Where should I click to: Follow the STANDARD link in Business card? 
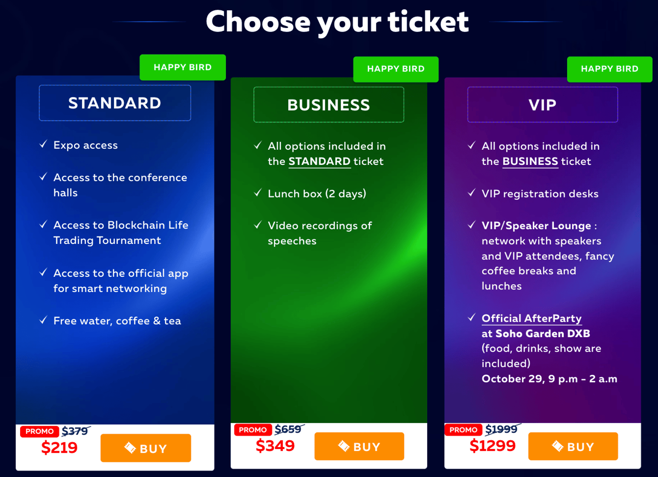320,161
